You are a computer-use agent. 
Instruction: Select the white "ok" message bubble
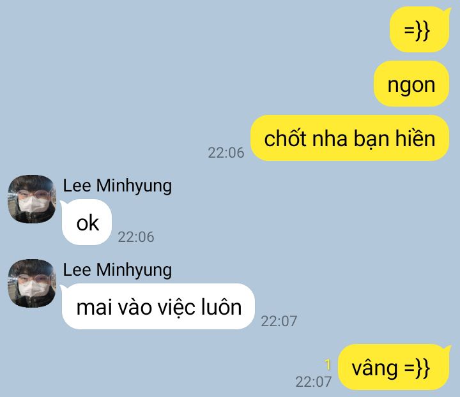coord(86,222)
